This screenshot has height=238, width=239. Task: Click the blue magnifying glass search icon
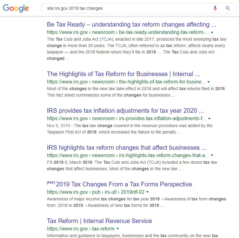tap(228, 8)
